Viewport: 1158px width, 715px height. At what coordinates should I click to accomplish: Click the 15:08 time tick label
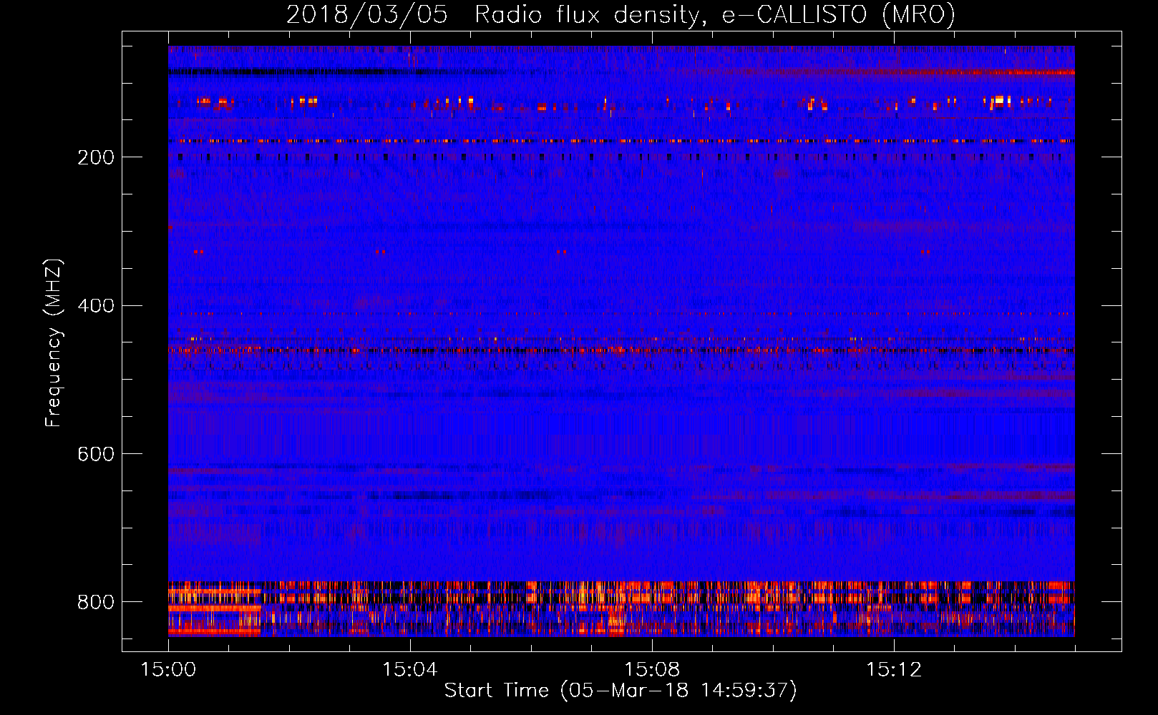click(x=652, y=670)
